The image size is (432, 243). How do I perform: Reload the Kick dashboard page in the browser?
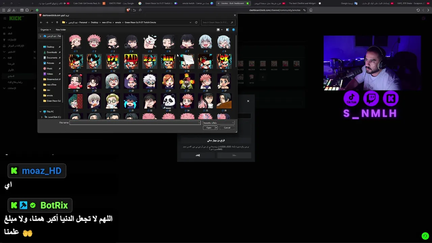click(418, 10)
